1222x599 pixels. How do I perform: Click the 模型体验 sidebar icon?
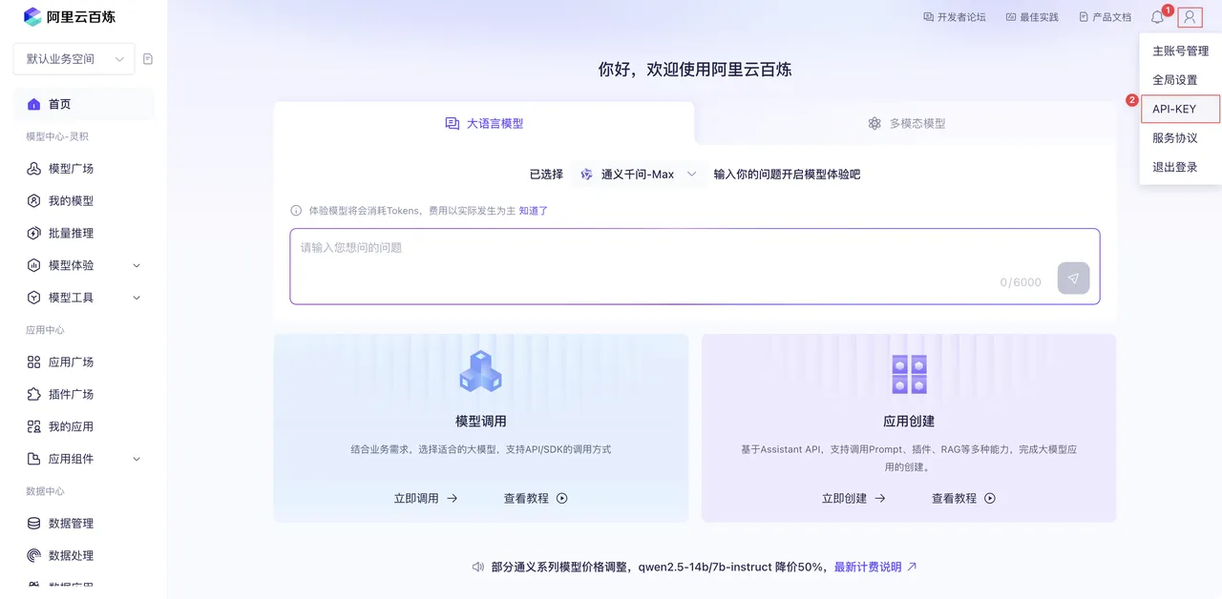point(33,265)
